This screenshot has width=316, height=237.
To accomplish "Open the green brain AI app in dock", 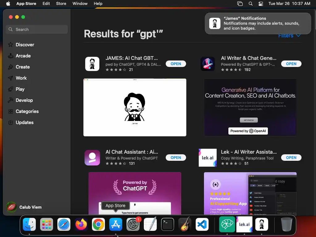I will (x=227, y=224).
